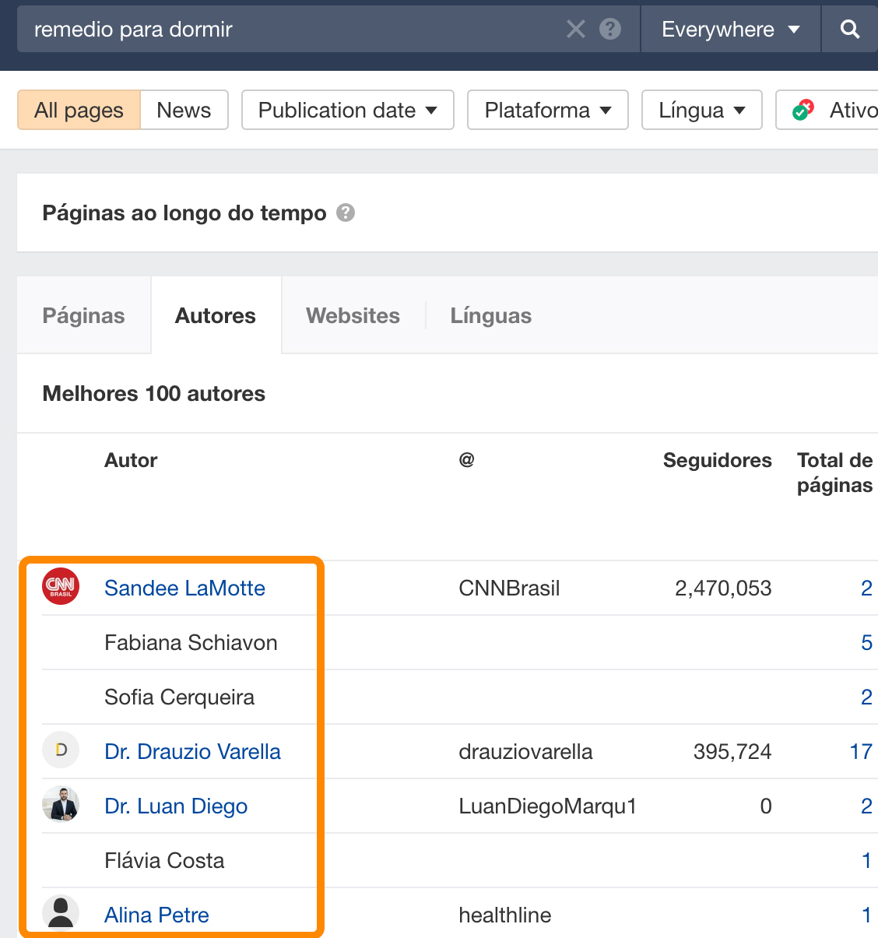
Task: Click the help icon next to Páginas ao longo do tempo
Action: tap(346, 212)
